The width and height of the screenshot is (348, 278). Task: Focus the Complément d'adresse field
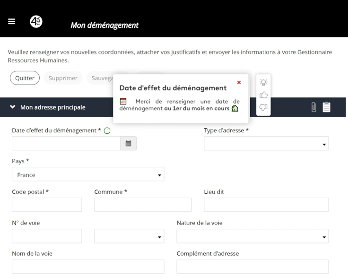(x=252, y=267)
